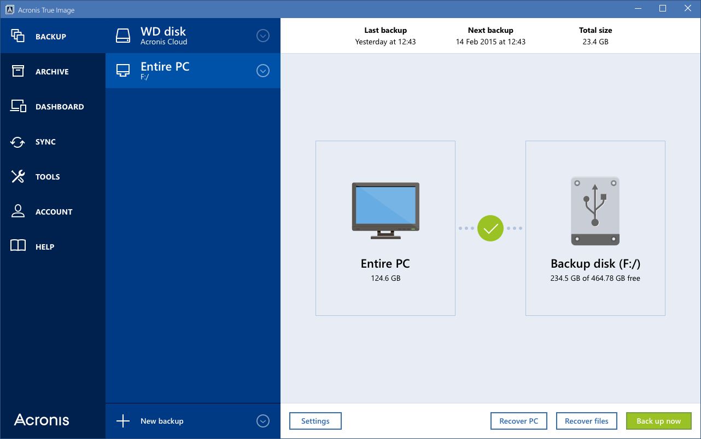Screen dimensions: 701x439
Task: Minimize the Acronis True Image window
Action: click(x=638, y=8)
